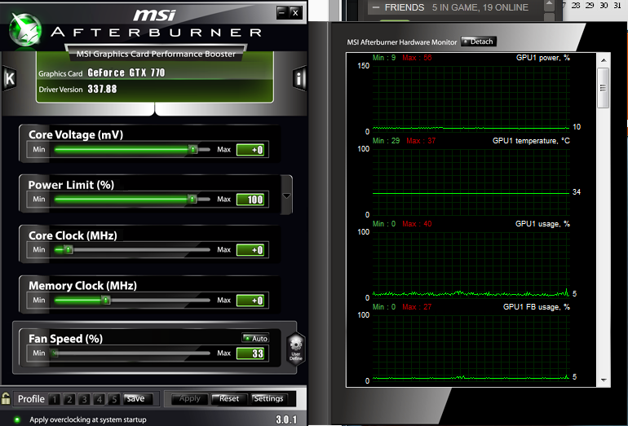Image resolution: width=628 pixels, height=426 pixels.
Task: Click the GPU1 FB usage graph
Action: (471, 348)
